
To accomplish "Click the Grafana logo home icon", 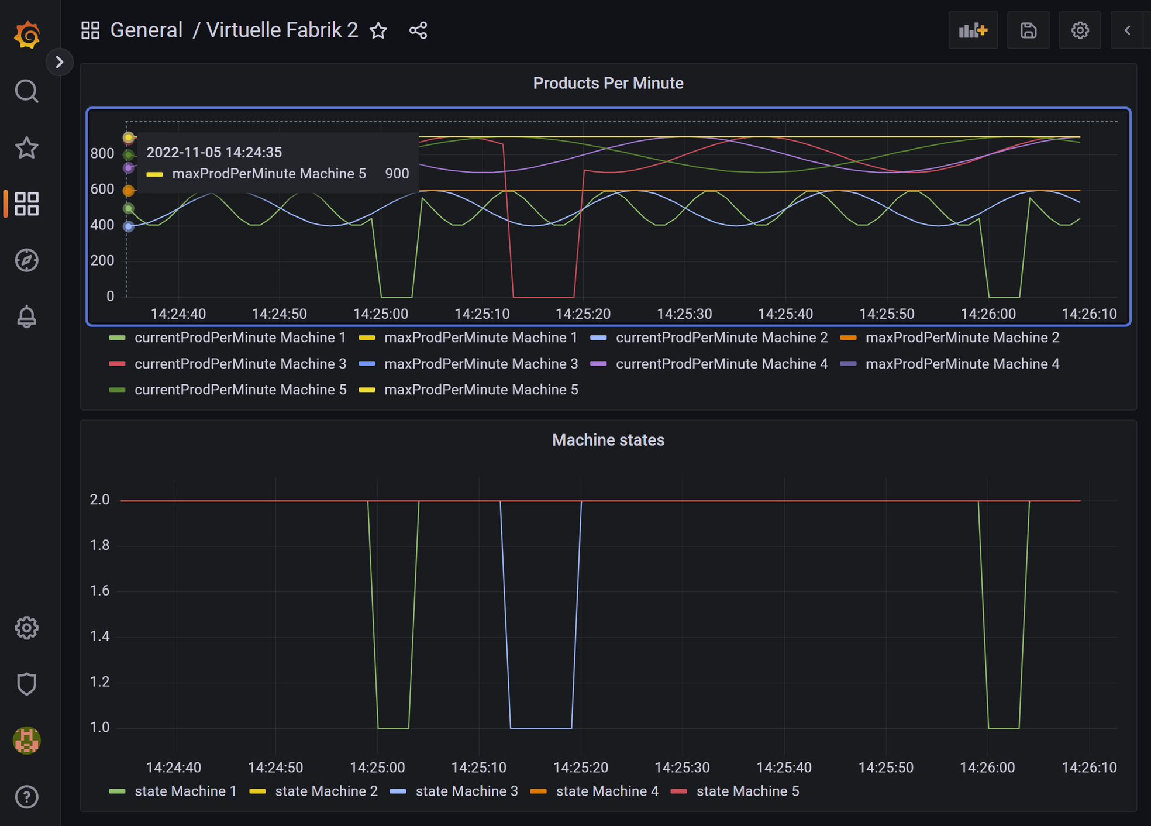I will pos(27,35).
